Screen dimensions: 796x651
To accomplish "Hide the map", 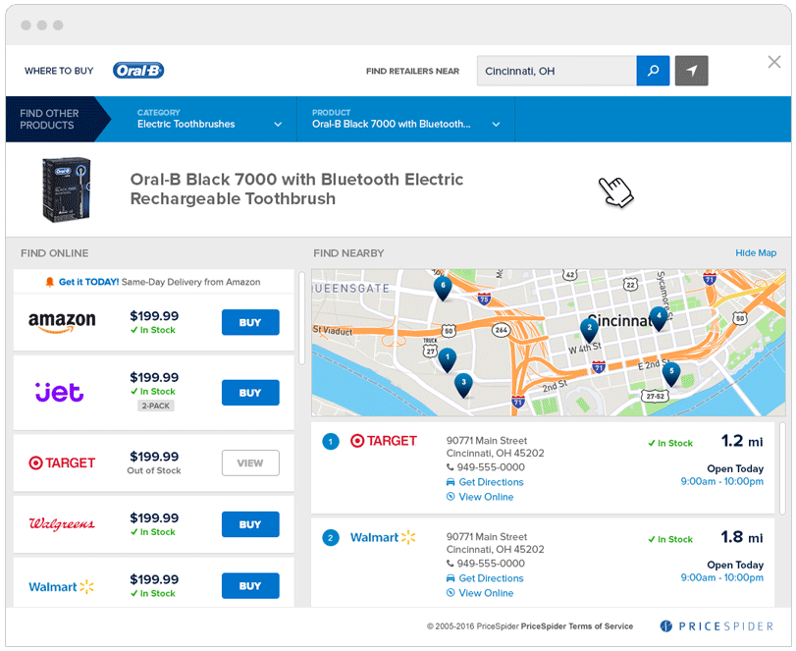I will pos(756,253).
